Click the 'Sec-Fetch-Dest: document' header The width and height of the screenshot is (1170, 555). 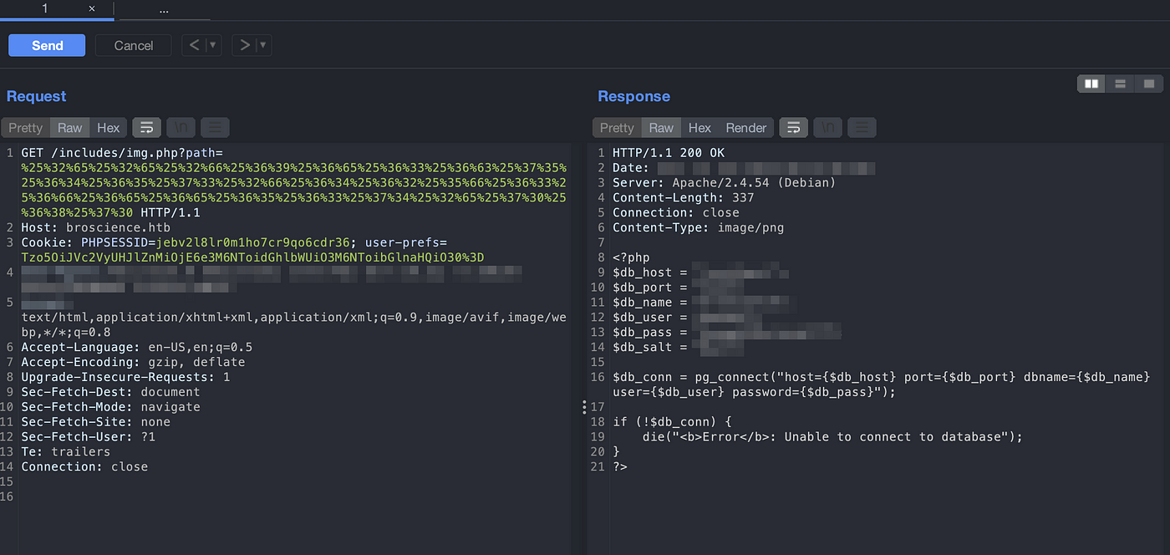110,392
